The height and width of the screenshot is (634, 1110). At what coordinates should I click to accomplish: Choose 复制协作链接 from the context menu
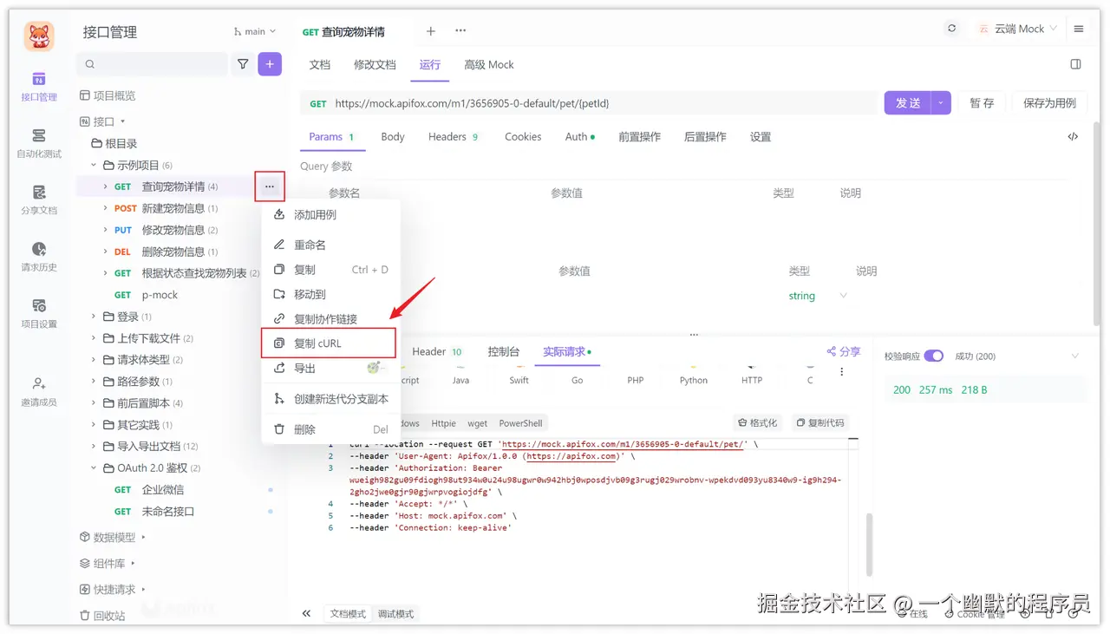pyautogui.click(x=330, y=318)
